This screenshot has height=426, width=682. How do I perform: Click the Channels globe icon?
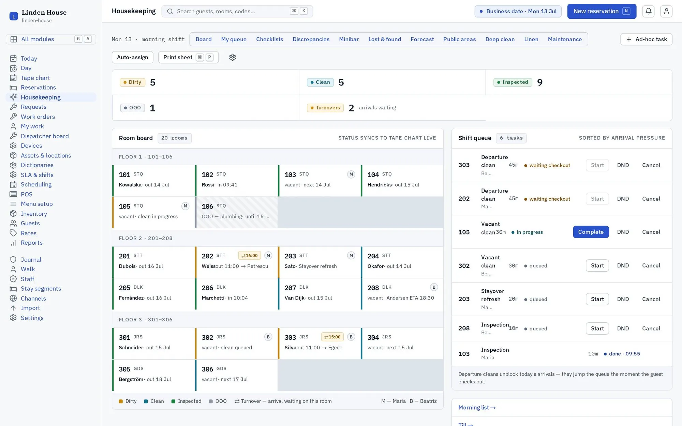tap(13, 299)
